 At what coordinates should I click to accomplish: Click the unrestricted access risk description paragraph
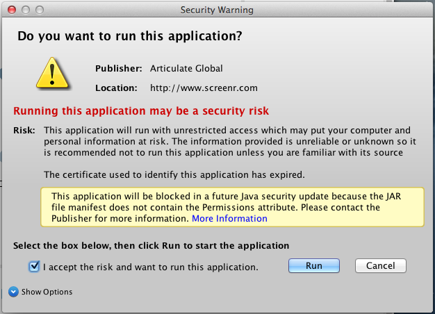point(227,141)
